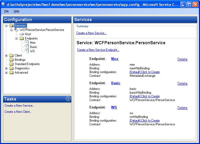Open the WS endpoint link in summary
200x144 pixels.
coord(114,107)
